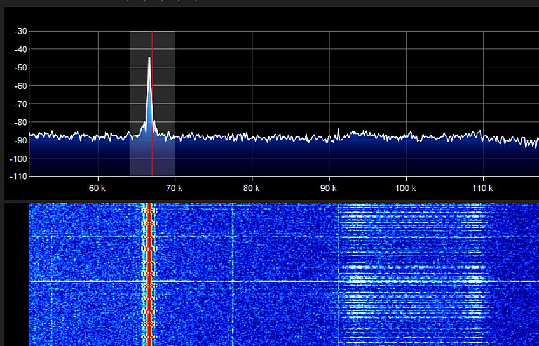The height and width of the screenshot is (346, 539).
Task: Click the "60 k" frequency axis label
Action: (x=97, y=188)
